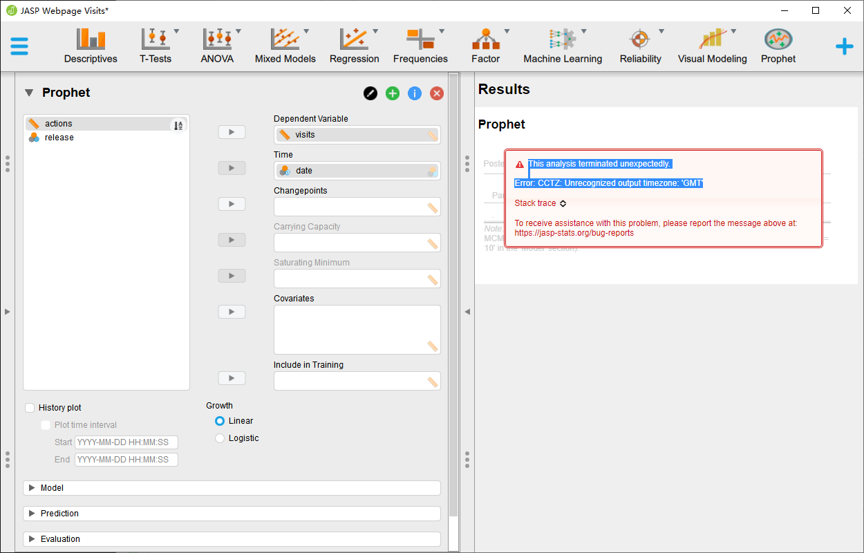The image size is (864, 553).
Task: Launch the Machine Learning module
Action: pyautogui.click(x=562, y=46)
